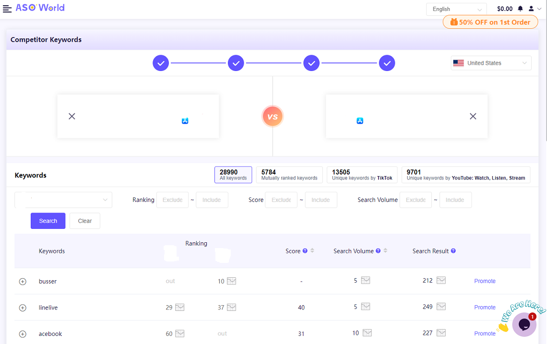Image resolution: width=547 pixels, height=344 pixels.
Task: Click the Search Volume Include input field
Action: pyautogui.click(x=455, y=200)
